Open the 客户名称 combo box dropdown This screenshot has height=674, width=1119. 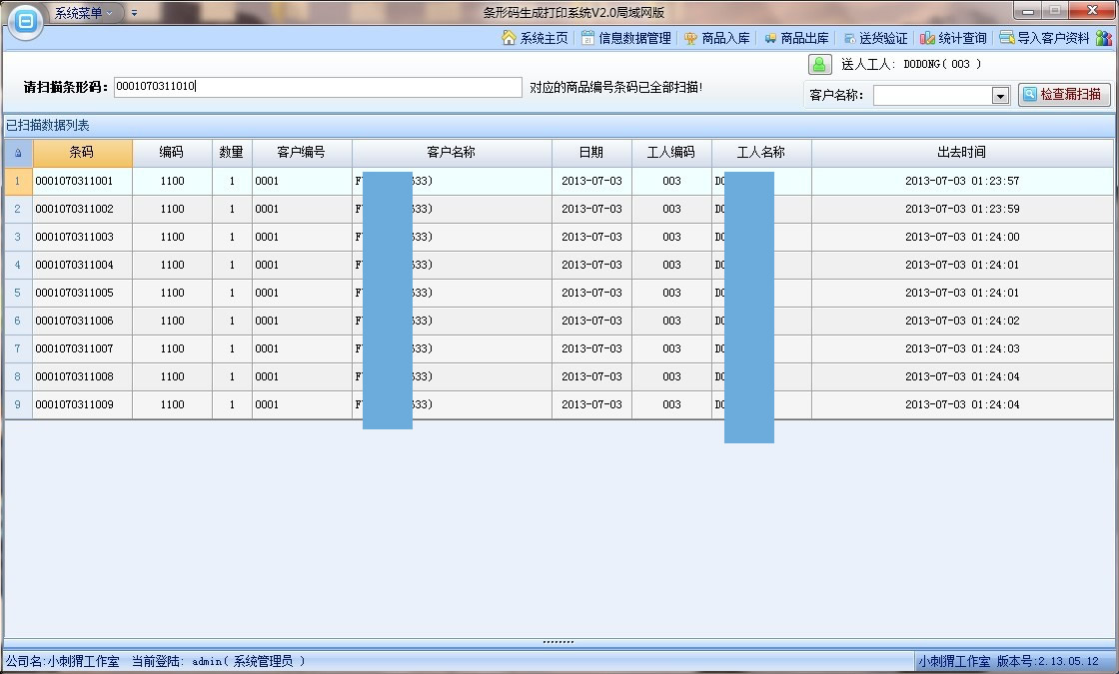[x=1000, y=95]
